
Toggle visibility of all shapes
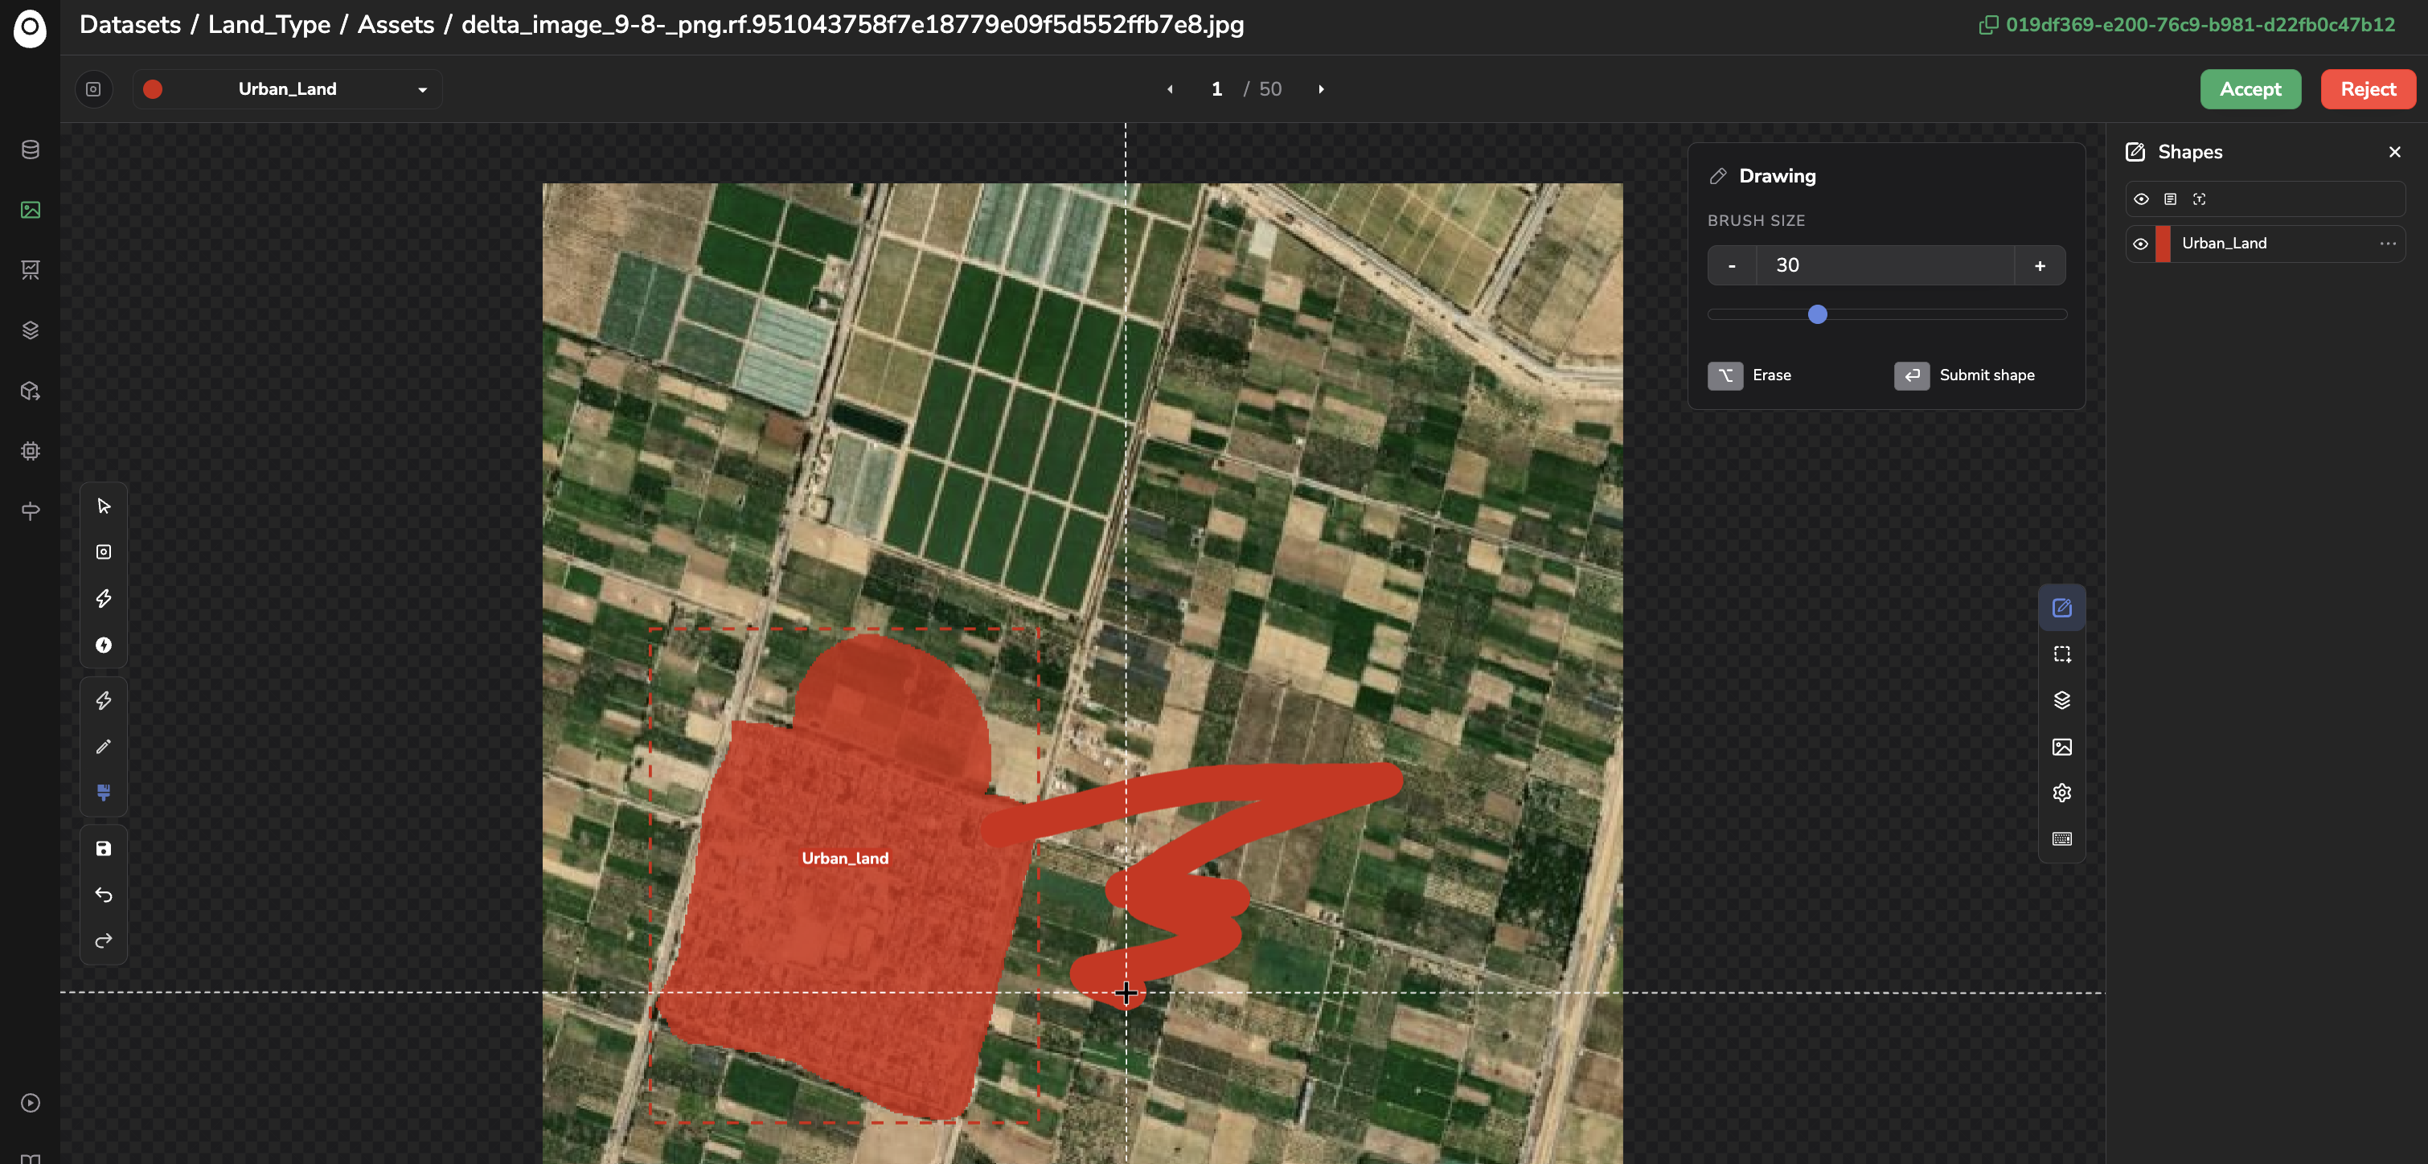(x=2140, y=199)
